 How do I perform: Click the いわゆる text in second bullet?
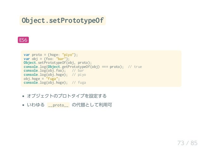(36, 105)
